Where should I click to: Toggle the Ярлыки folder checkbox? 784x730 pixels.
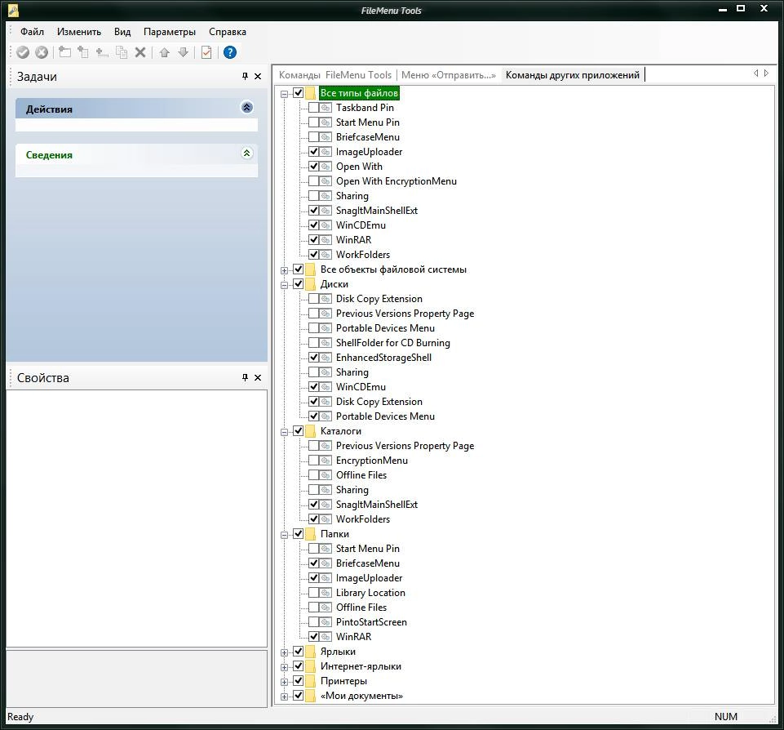click(x=298, y=652)
